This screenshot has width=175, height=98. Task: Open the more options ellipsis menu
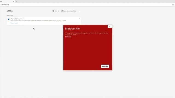[x=80, y=11]
